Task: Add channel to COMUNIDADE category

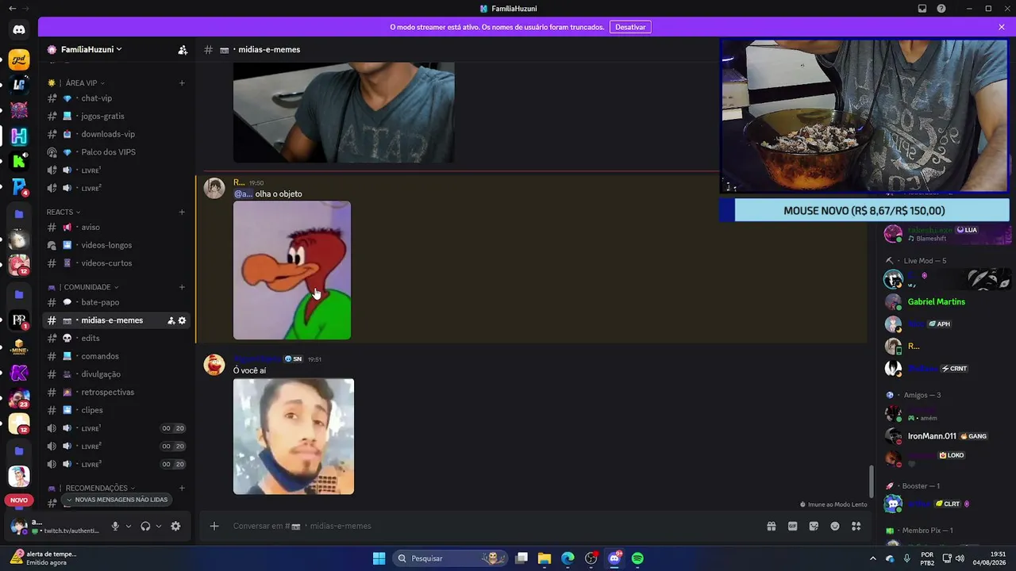Action: click(182, 287)
